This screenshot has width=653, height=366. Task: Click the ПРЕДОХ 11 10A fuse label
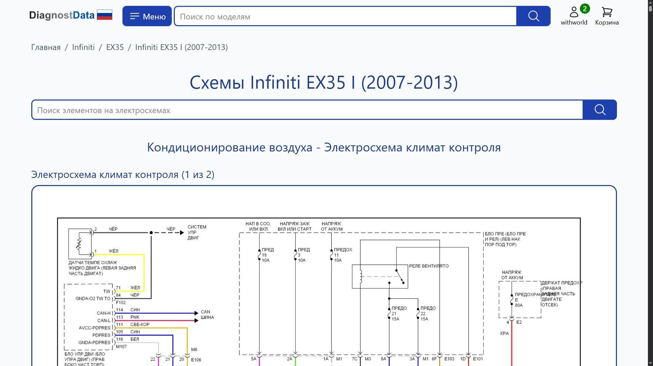[343, 255]
